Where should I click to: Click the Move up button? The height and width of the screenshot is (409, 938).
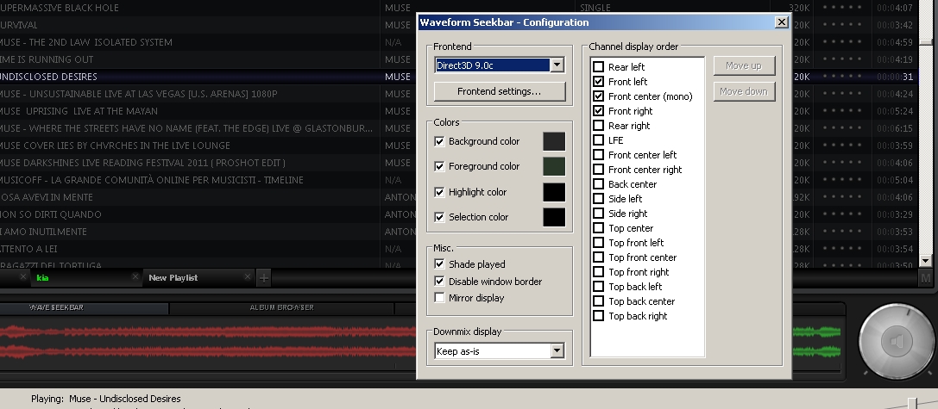point(744,65)
